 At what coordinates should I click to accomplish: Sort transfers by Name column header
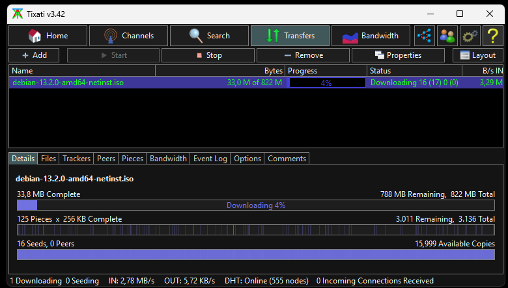(x=81, y=70)
